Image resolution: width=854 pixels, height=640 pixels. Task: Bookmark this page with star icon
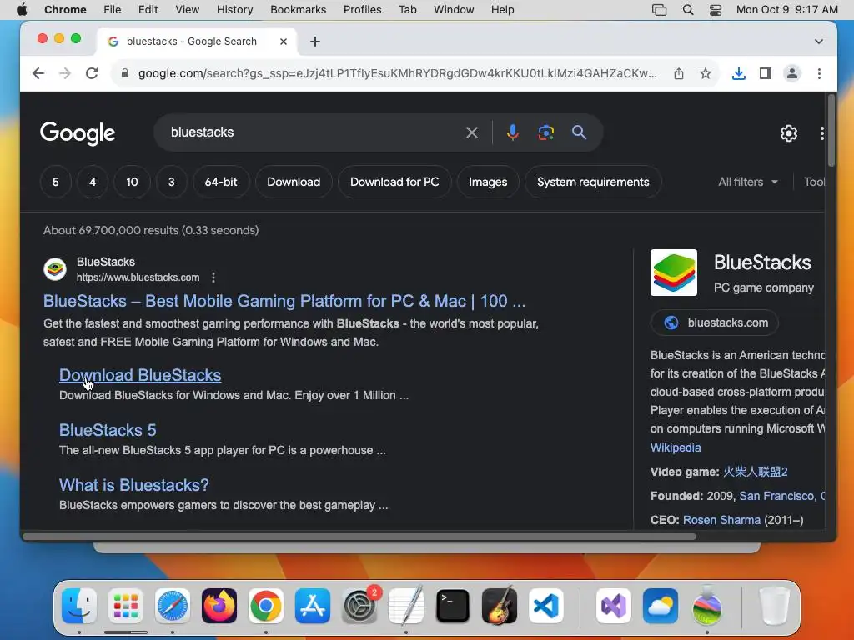706,73
